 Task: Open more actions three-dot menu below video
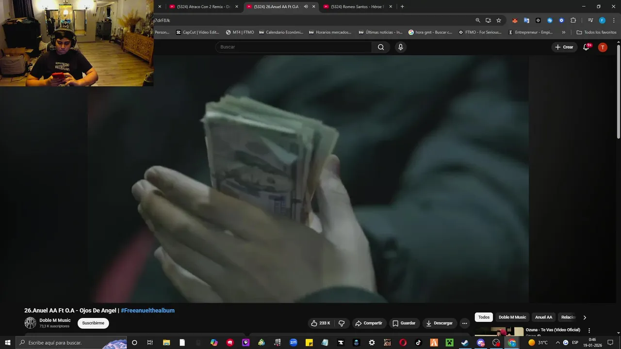464,323
